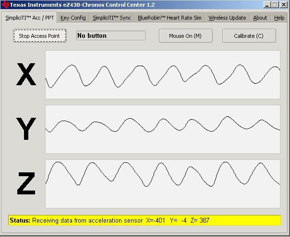Click the Z axis acceleration graph
The width and height of the screenshot is (290, 237).
click(163, 184)
